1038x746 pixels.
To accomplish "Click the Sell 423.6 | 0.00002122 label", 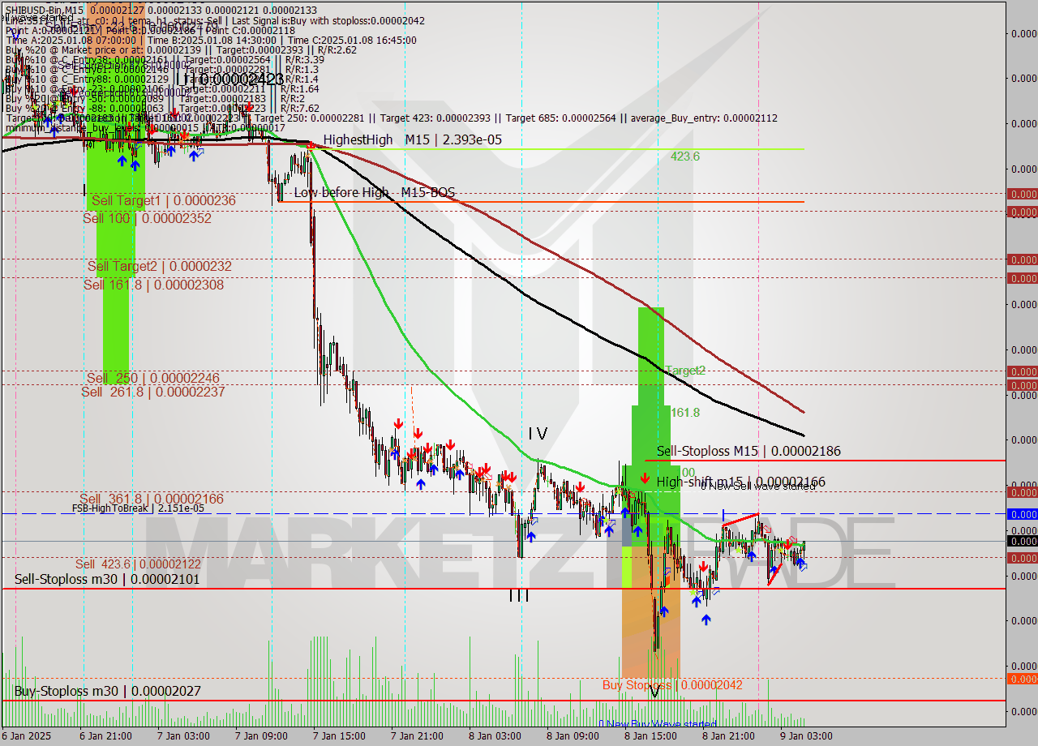I will (138, 564).
